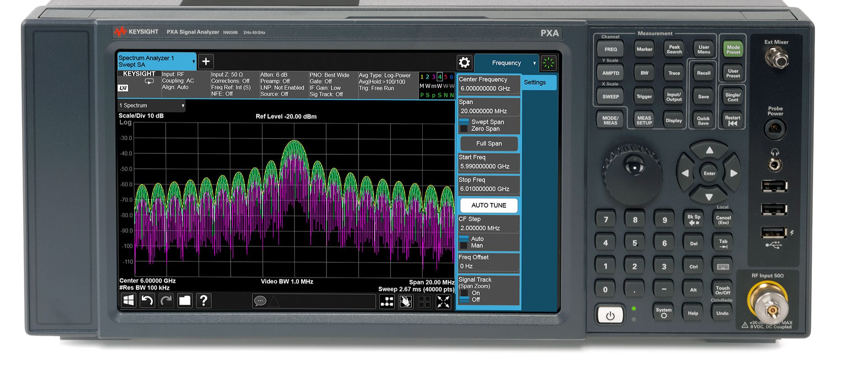Click the right arrow navigation key
This screenshot has height=372, width=867.
[733, 173]
